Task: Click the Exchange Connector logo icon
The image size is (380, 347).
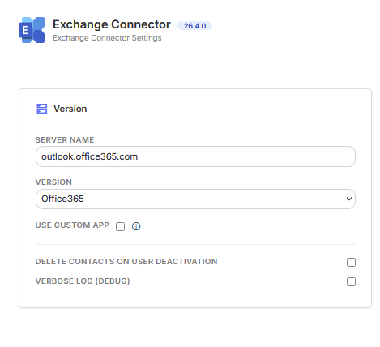Action: (32, 30)
